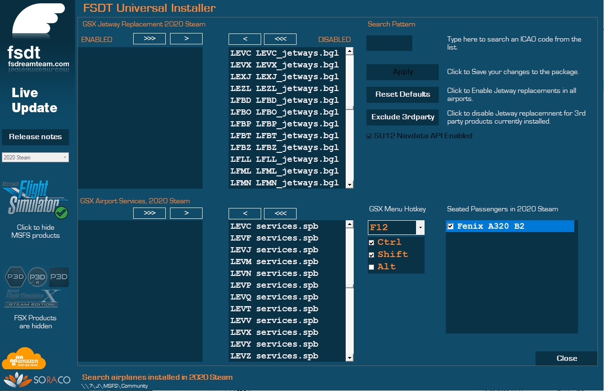Select LEVP services.spb row
604x391 pixels.
click(x=287, y=285)
